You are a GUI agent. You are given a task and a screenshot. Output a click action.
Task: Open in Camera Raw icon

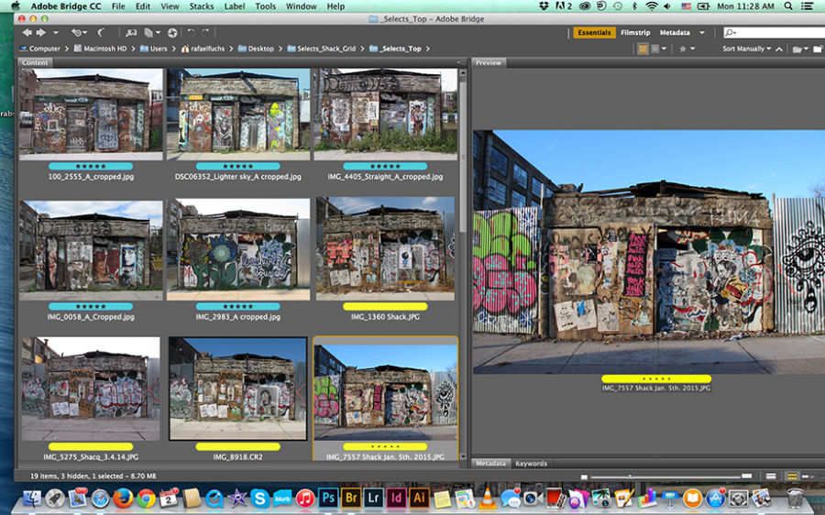pyautogui.click(x=172, y=33)
